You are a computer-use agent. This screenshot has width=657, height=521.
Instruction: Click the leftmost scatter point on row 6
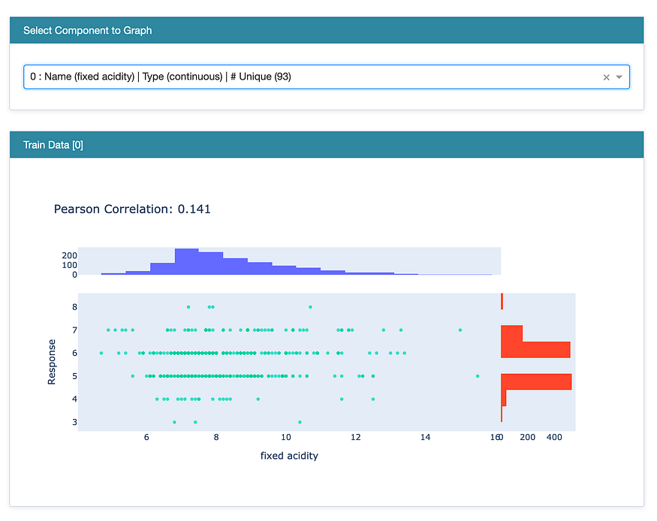(101, 353)
